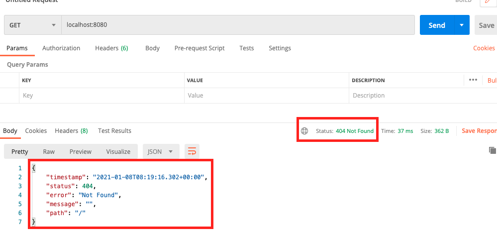Open the Pre-request Script tab
Screen dimensions: 497x237
pos(199,48)
